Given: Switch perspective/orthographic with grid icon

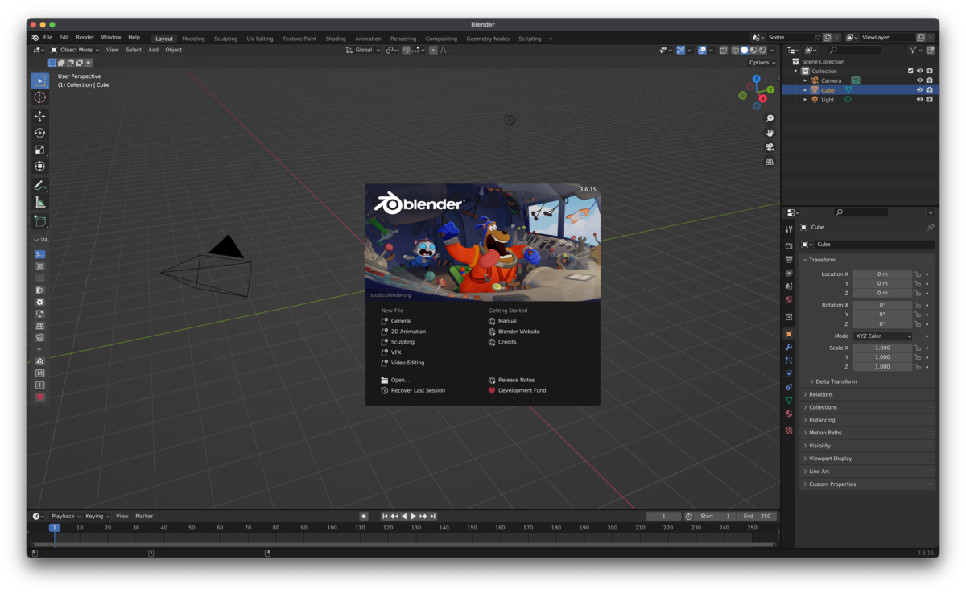Looking at the screenshot, I should pyautogui.click(x=770, y=162).
